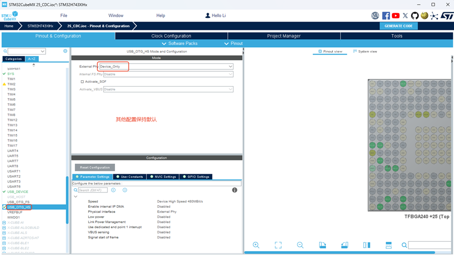Click the STM32H743XIHx breadcrumb
Viewport: 454px width, 256px height.
pyautogui.click(x=40, y=26)
